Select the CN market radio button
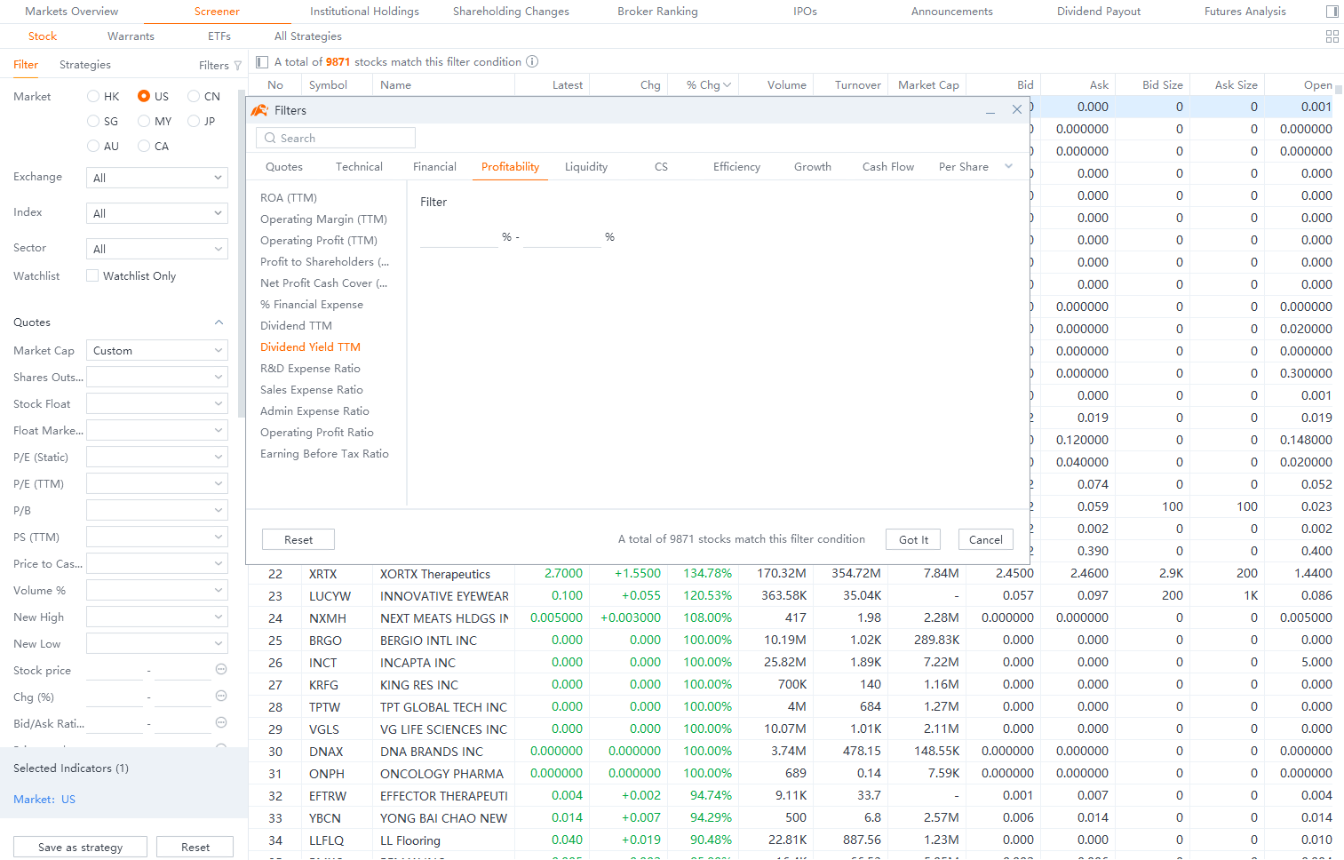The height and width of the screenshot is (860, 1344). tap(194, 96)
